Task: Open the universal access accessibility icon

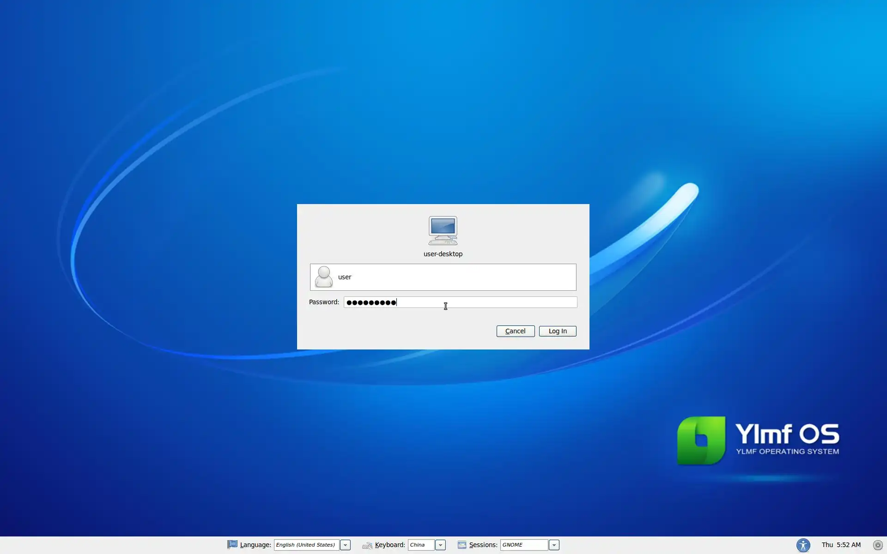Action: 803,545
